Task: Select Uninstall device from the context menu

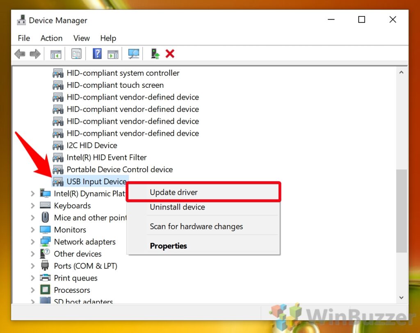Action: [x=177, y=207]
